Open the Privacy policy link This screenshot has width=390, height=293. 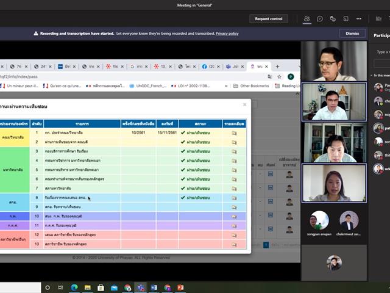[227, 34]
